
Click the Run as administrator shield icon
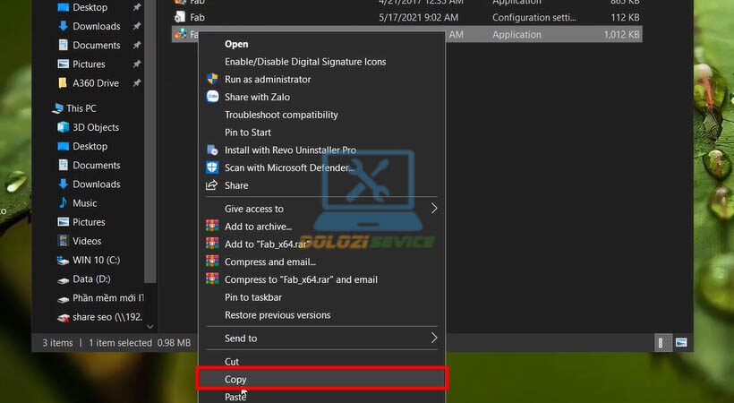212,80
